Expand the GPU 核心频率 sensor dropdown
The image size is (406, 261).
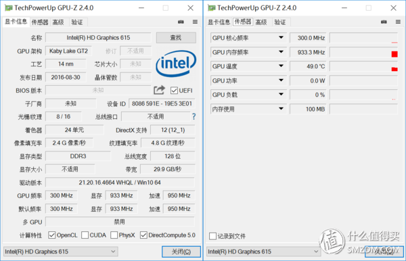[281, 38]
